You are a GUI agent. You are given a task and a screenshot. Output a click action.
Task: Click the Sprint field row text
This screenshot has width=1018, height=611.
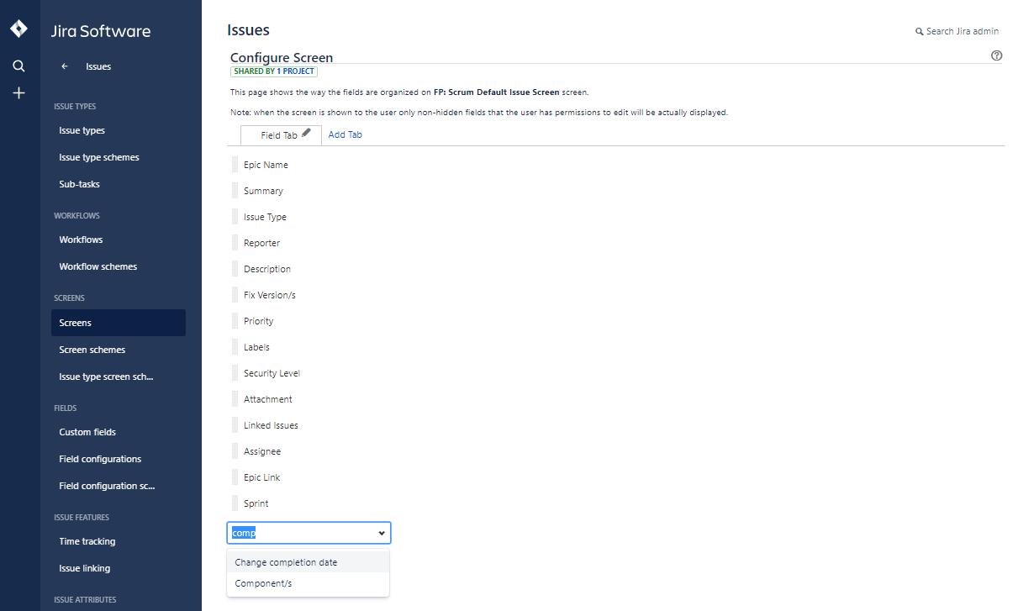click(x=256, y=503)
